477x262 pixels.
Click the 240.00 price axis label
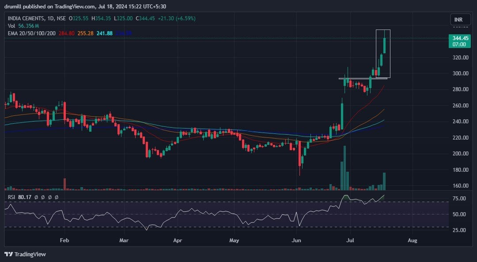(x=460, y=122)
